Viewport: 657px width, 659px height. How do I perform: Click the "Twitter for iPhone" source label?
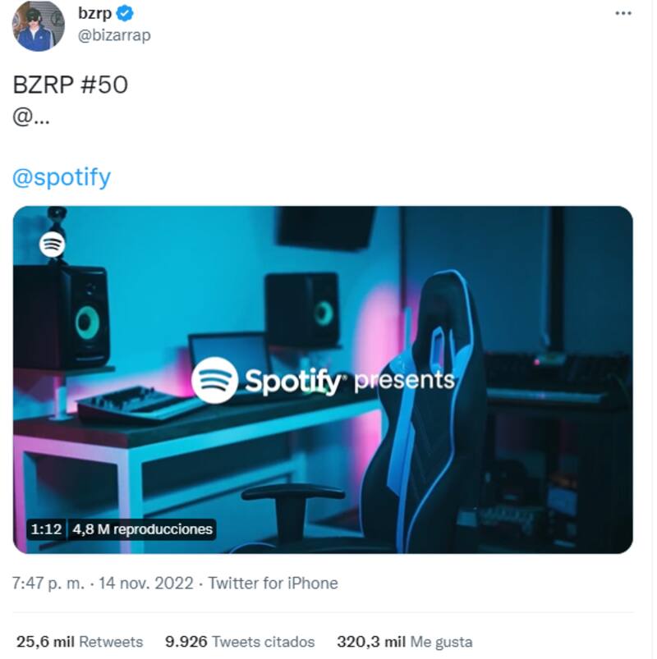[x=273, y=583]
